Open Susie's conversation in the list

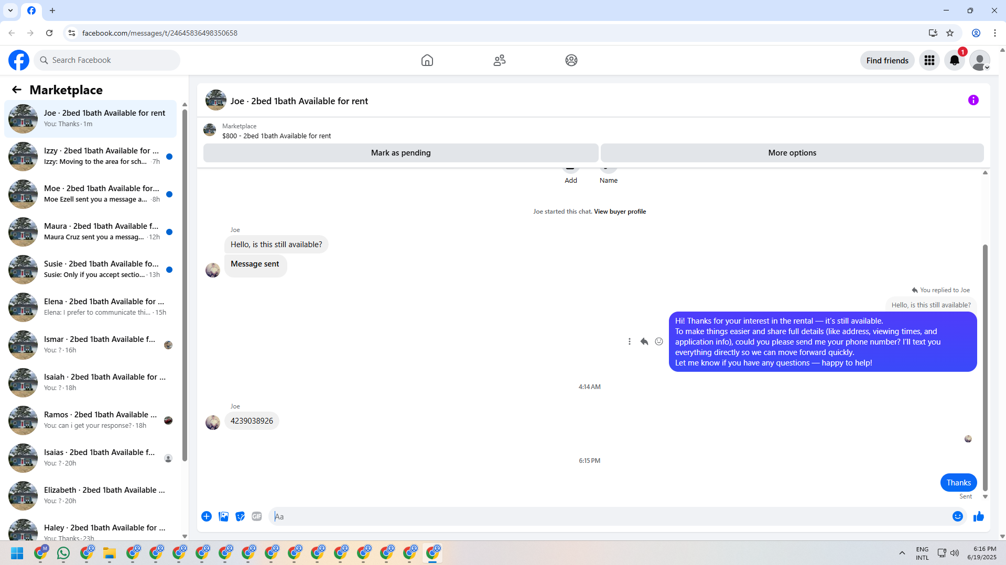pyautogui.click(x=90, y=269)
